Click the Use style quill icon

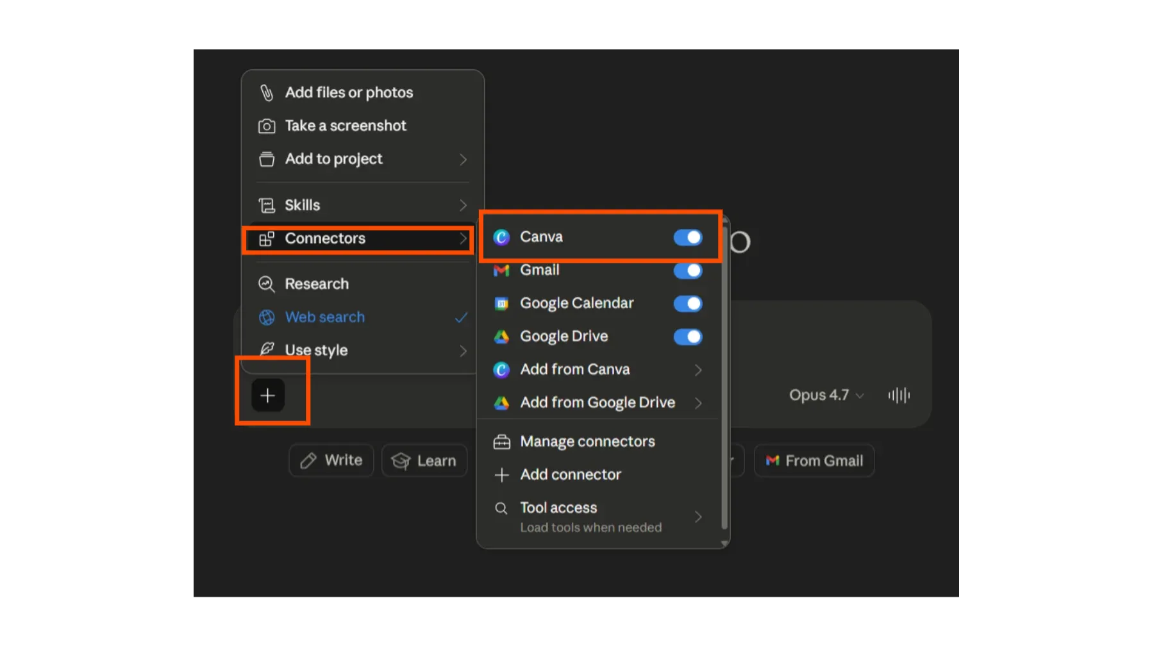267,349
